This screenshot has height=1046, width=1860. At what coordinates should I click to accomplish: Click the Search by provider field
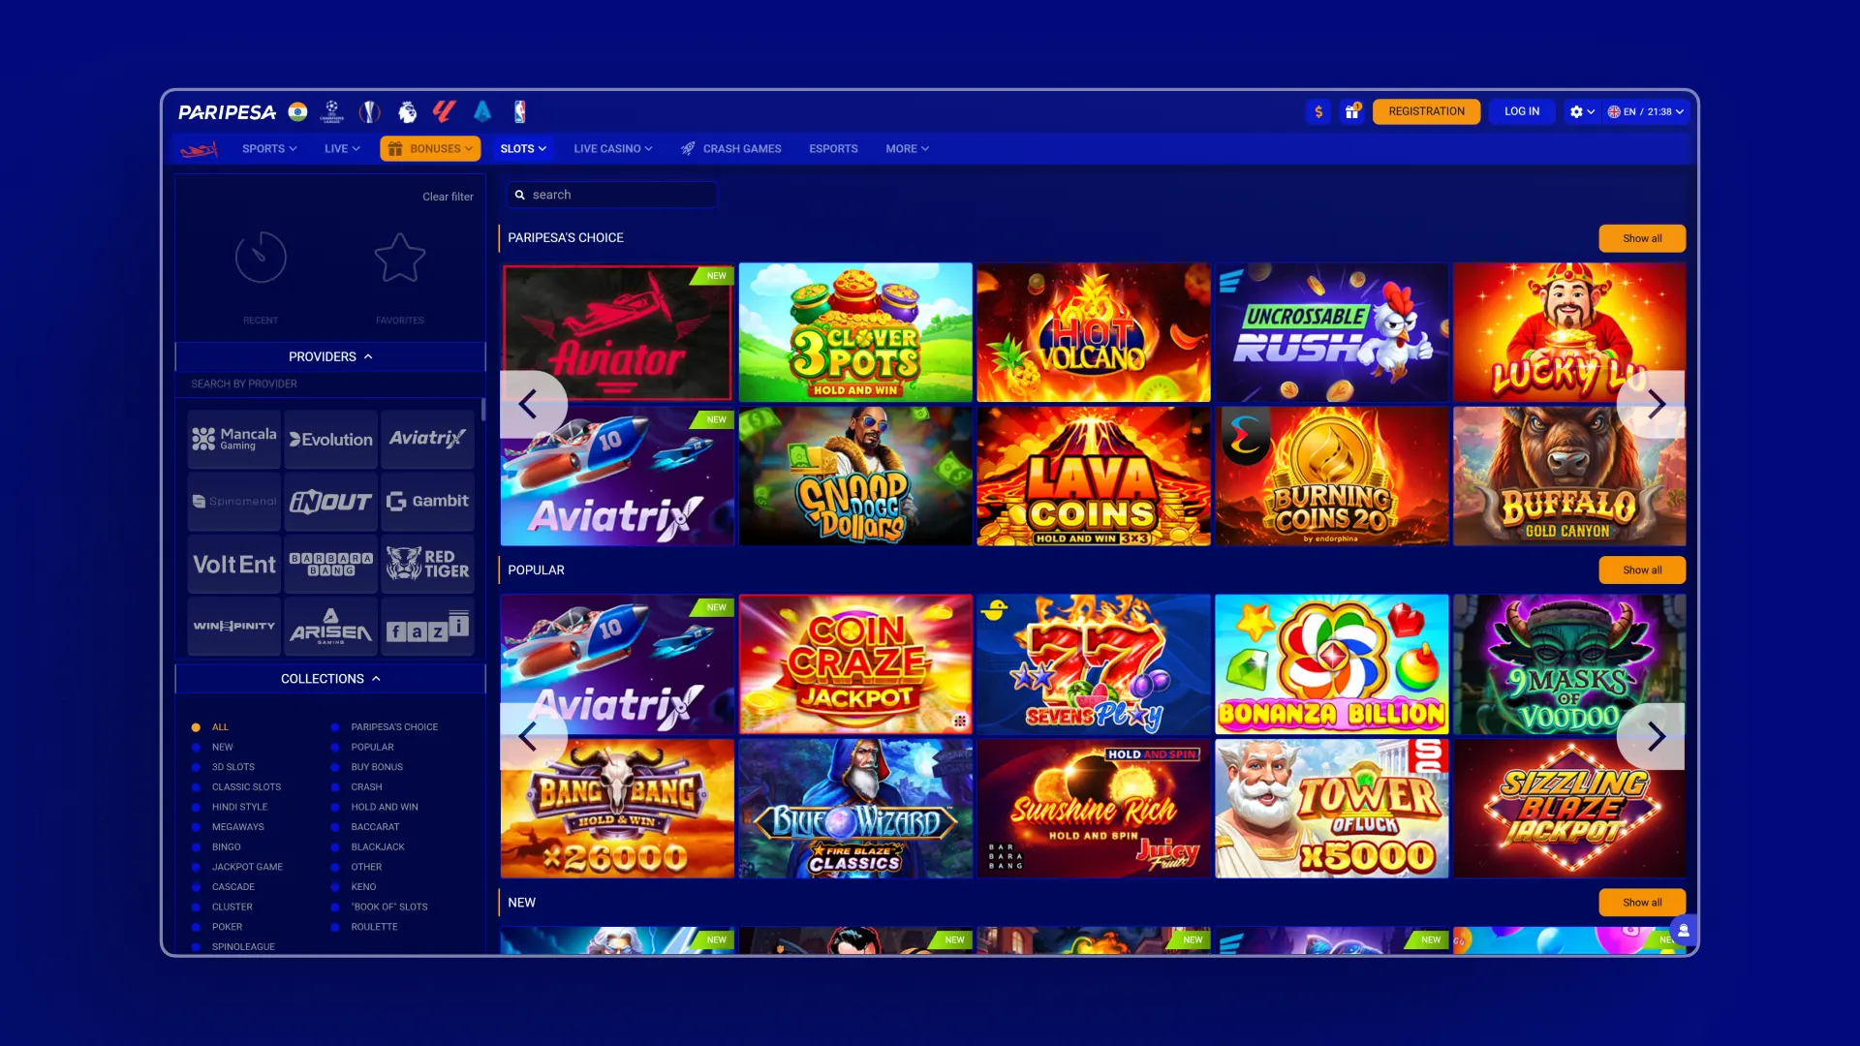tap(329, 385)
